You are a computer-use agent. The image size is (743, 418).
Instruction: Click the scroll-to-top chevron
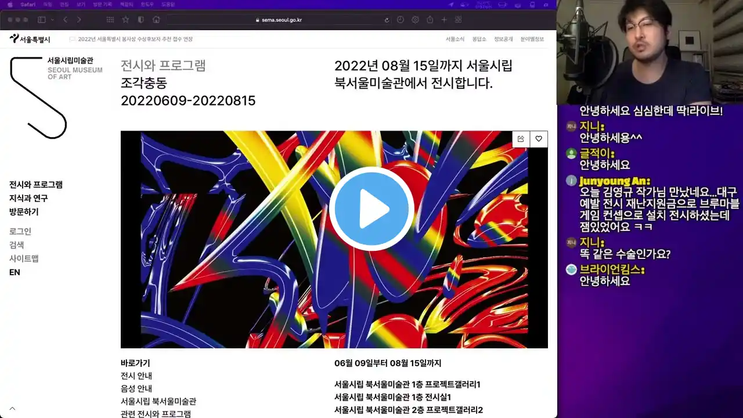point(12,409)
